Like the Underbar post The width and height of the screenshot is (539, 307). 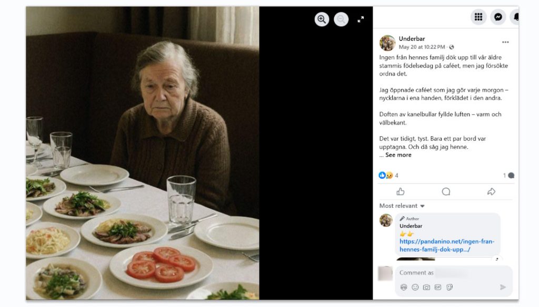[401, 191]
